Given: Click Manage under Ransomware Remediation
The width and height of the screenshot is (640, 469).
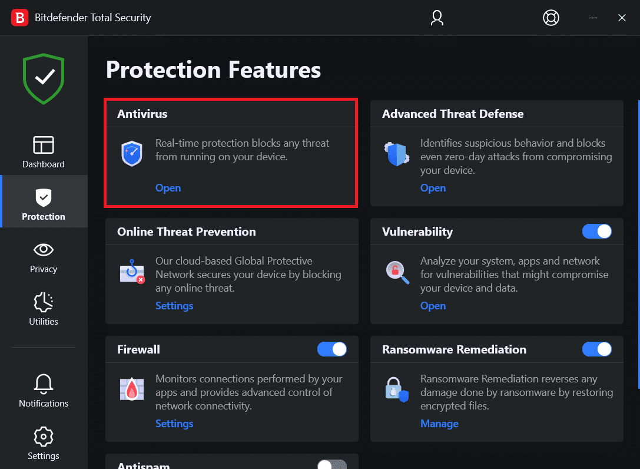Looking at the screenshot, I should 439,424.
